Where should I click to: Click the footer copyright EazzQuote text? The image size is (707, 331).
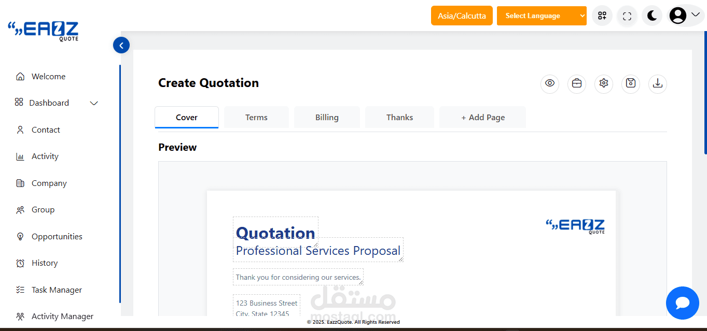click(x=353, y=322)
